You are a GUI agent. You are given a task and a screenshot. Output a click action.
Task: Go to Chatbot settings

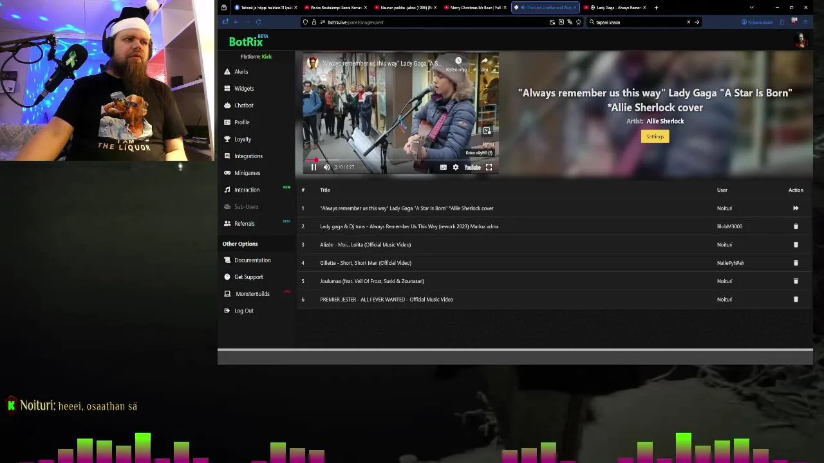click(244, 105)
